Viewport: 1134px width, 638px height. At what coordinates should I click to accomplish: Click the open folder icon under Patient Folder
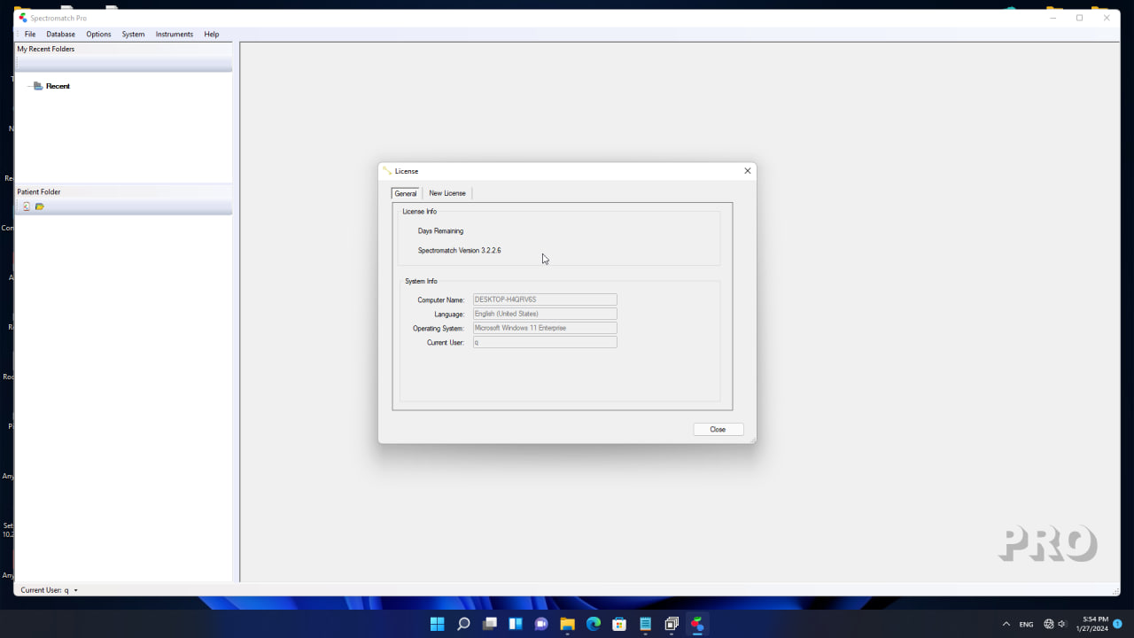[x=40, y=206]
